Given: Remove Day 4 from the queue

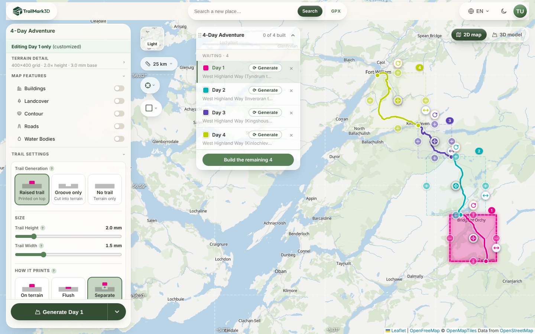Looking at the screenshot, I should (x=291, y=135).
